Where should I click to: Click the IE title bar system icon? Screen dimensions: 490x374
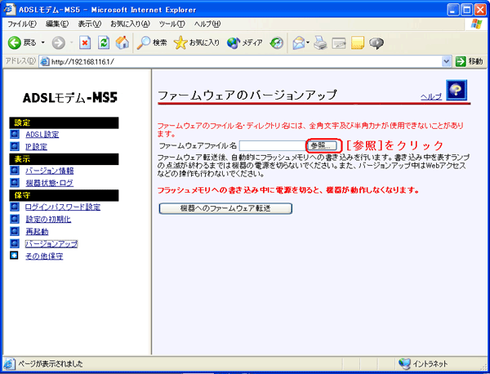[9, 9]
